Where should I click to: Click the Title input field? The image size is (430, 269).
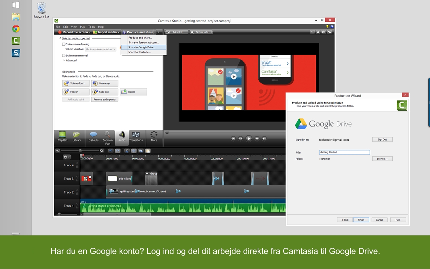(x=344, y=152)
